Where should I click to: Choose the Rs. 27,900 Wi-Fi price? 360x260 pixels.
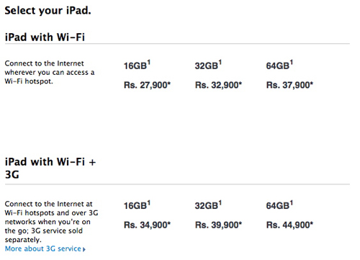[x=147, y=85]
